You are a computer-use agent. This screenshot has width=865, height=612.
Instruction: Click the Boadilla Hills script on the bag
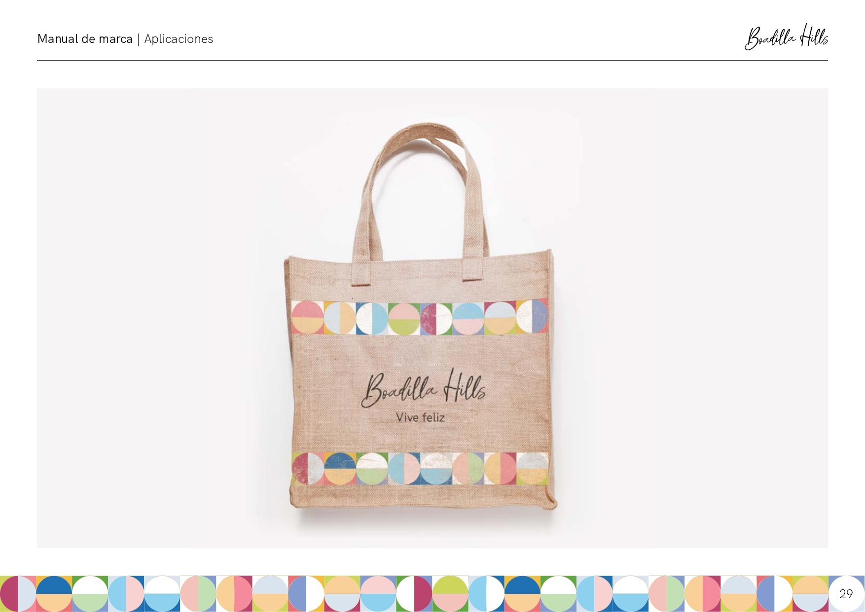click(x=423, y=389)
